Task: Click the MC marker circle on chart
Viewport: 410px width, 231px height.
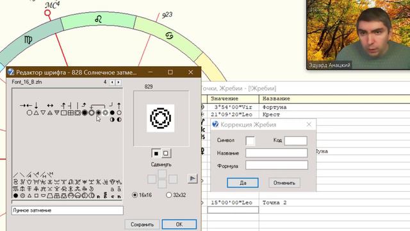Action: 47,13
